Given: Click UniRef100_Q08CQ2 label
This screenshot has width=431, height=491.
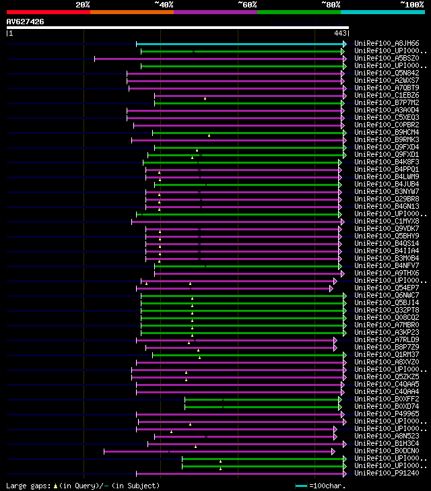Looking at the screenshot, I should click(x=387, y=317).
